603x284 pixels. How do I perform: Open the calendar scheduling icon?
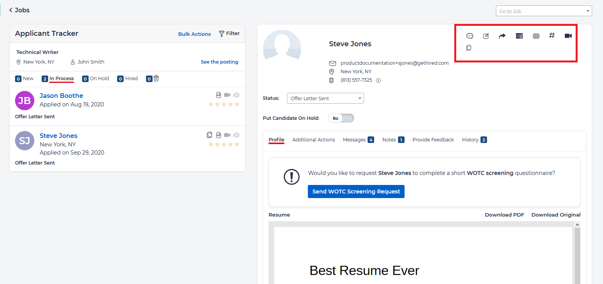(x=536, y=36)
